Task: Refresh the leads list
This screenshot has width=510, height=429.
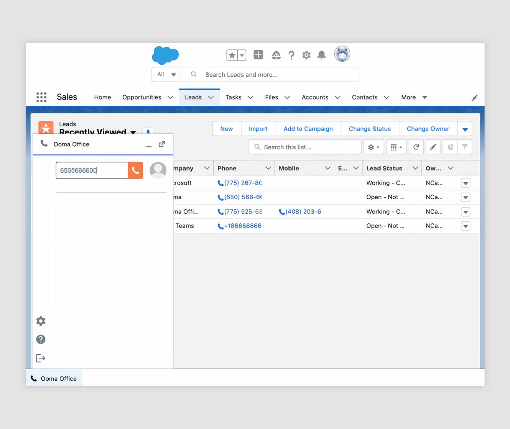Action: (x=416, y=147)
